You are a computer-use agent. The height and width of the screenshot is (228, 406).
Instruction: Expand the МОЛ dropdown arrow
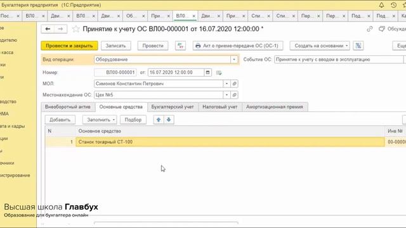(x=226, y=84)
